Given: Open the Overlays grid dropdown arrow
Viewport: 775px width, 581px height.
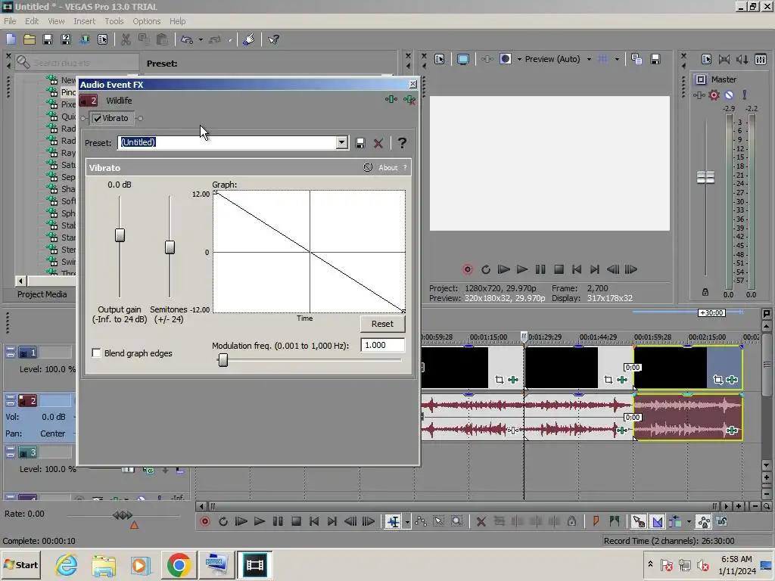Looking at the screenshot, I should [617, 59].
